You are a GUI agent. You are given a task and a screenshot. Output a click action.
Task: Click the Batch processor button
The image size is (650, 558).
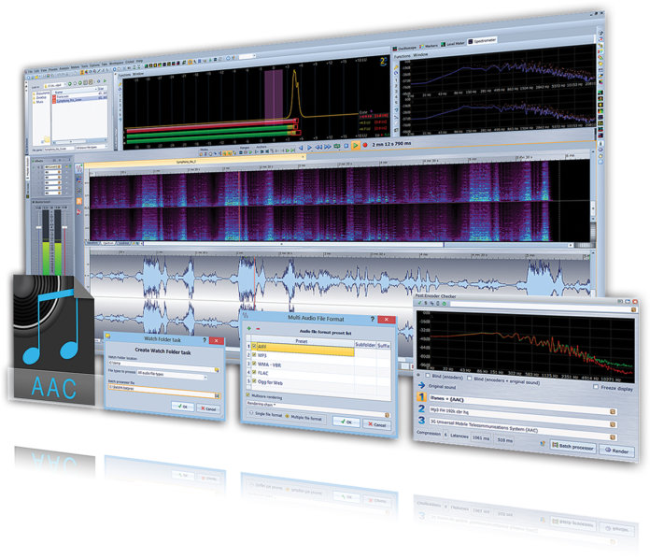pos(573,446)
